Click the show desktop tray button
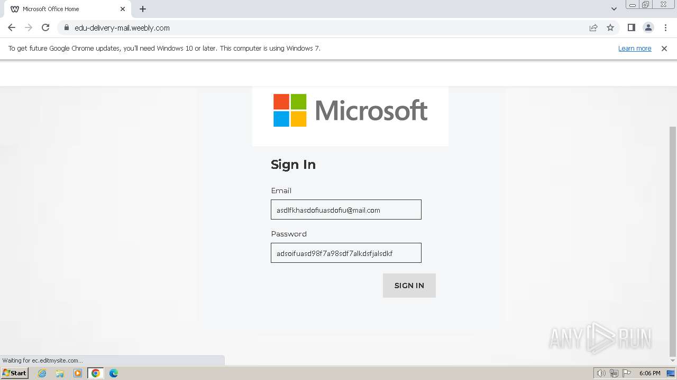This screenshot has height=380, width=677. click(x=671, y=373)
